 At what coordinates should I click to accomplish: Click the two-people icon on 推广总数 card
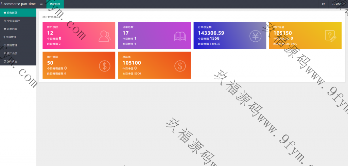click(104, 36)
